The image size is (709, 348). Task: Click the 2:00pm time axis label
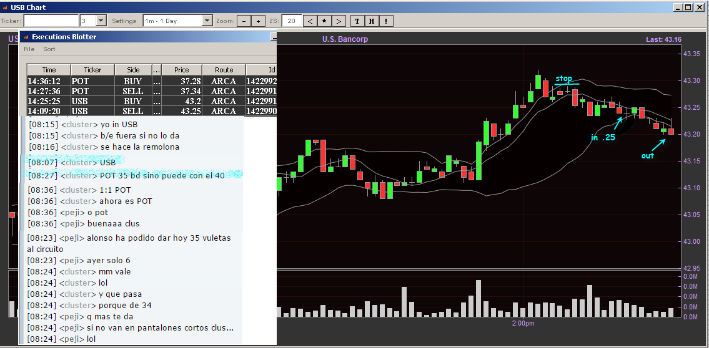click(x=523, y=323)
